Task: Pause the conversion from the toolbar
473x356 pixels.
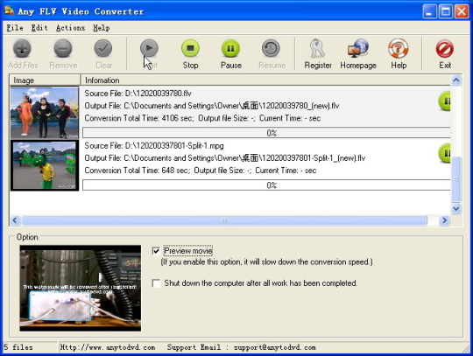Action: tap(230, 48)
